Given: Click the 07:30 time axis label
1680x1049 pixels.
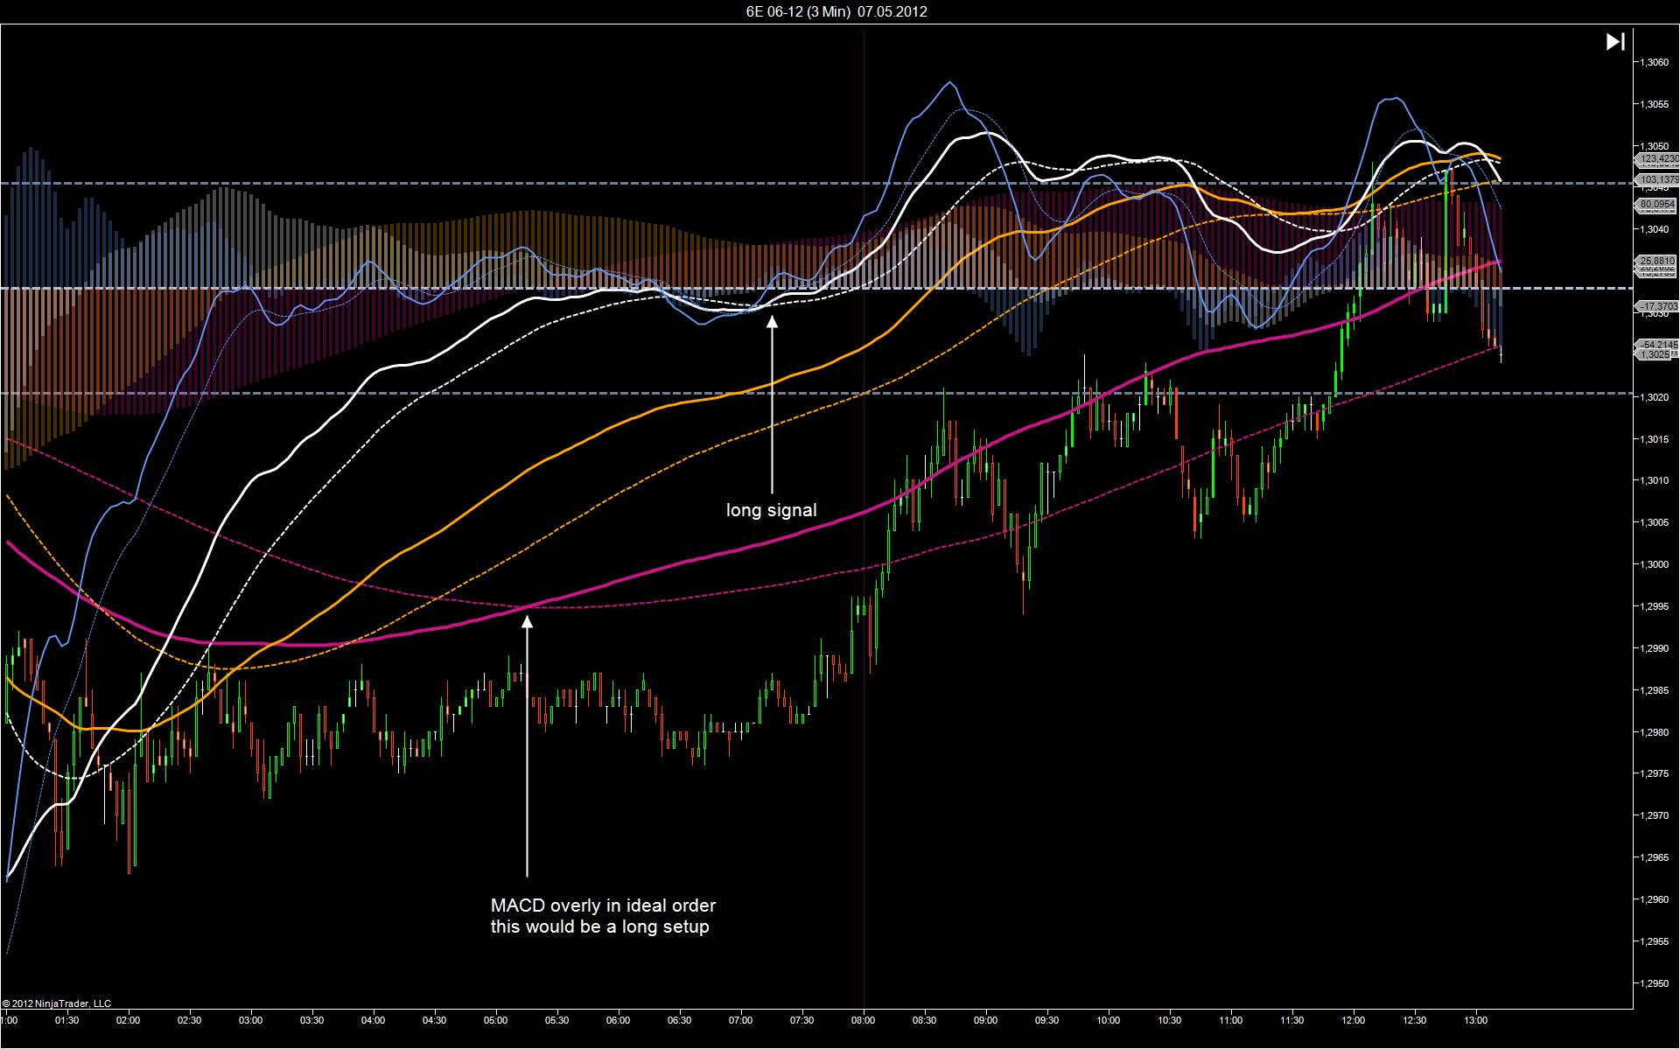Looking at the screenshot, I should click(802, 1020).
